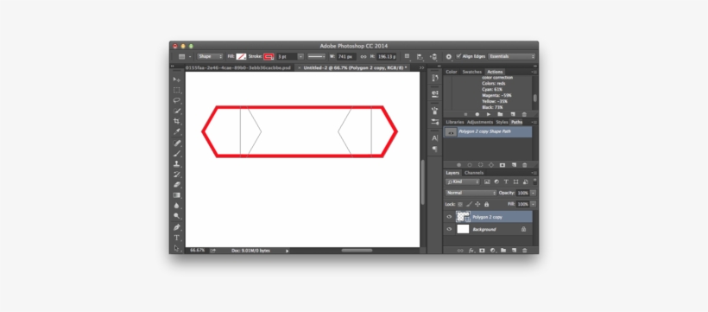
Task: Open the stroke line style dropdown
Action: (316, 56)
